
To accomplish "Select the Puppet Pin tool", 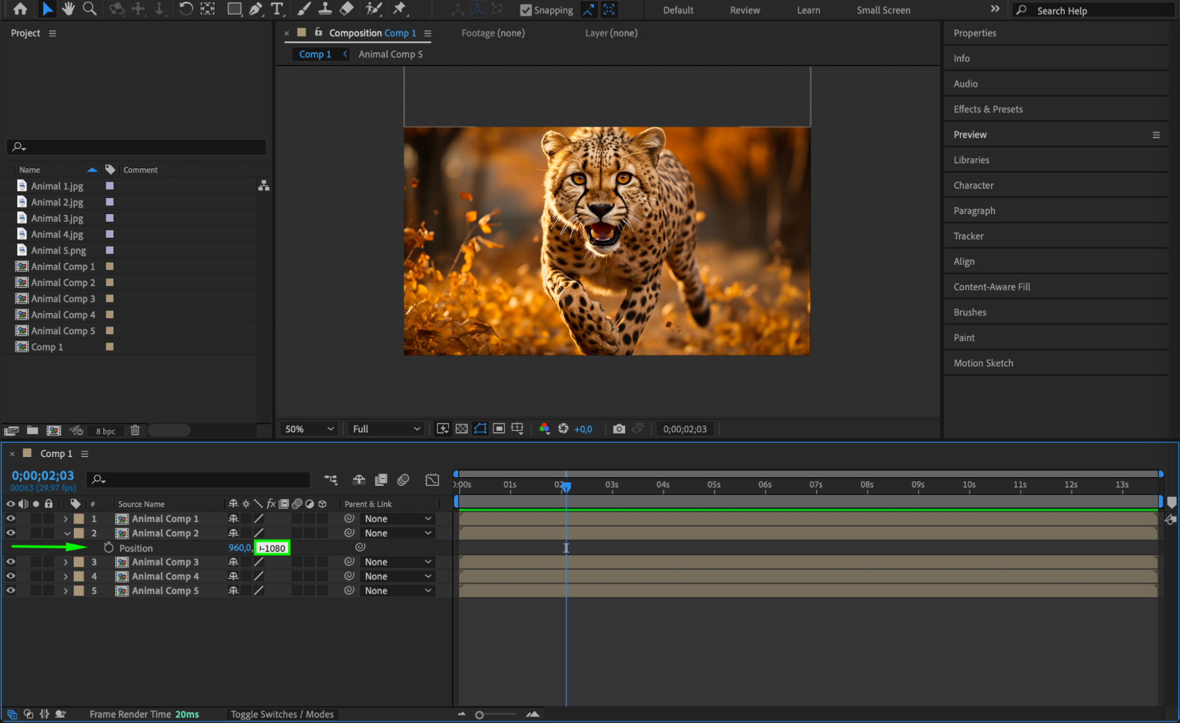I will pyautogui.click(x=400, y=9).
